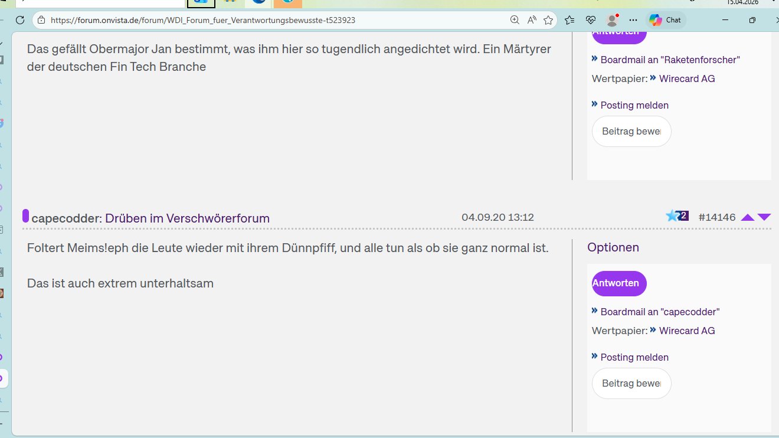Open Boardmail an "capecodder"

pyautogui.click(x=659, y=311)
